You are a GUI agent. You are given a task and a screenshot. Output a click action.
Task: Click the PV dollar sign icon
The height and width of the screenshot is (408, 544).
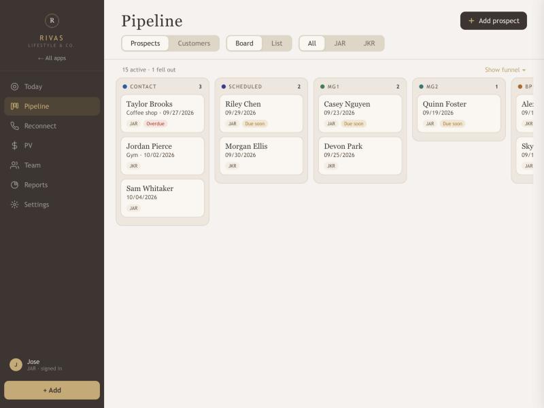(14, 146)
